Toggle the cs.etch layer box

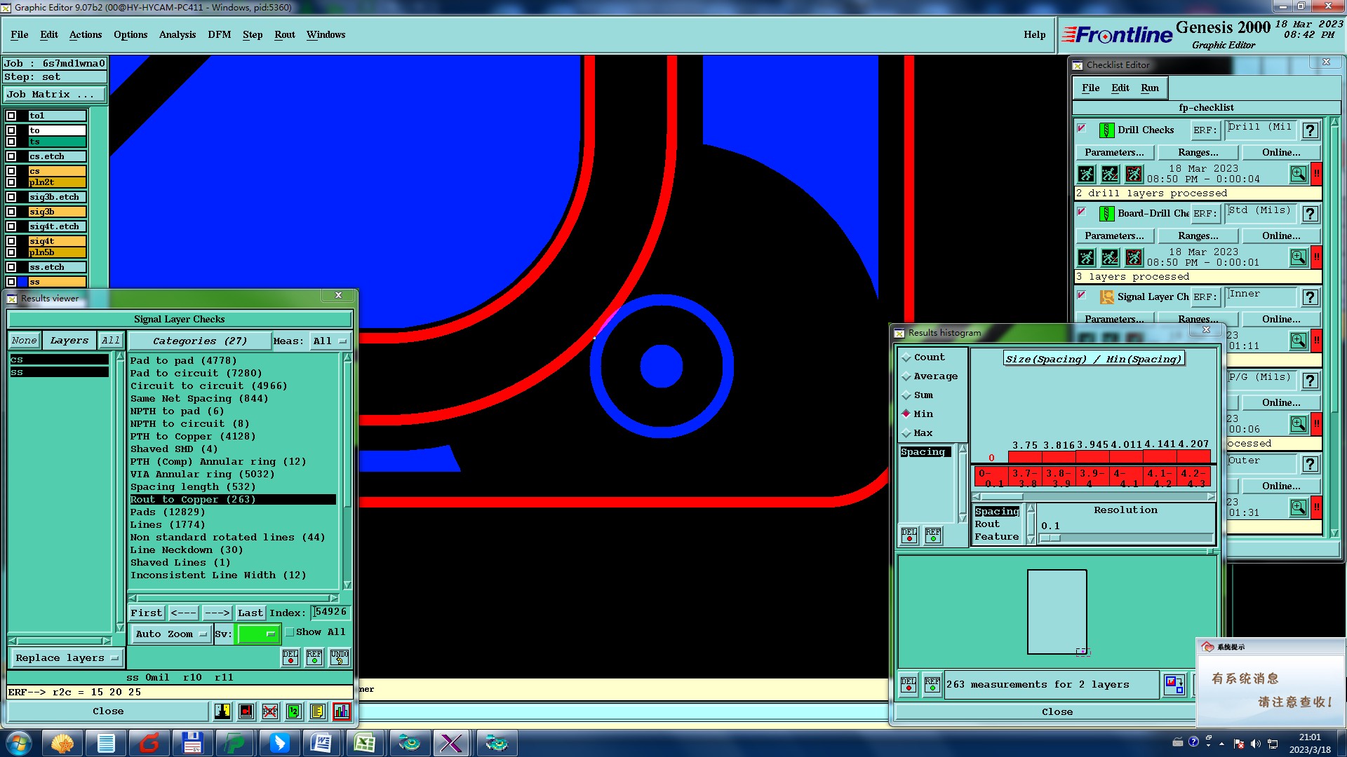[x=11, y=156]
